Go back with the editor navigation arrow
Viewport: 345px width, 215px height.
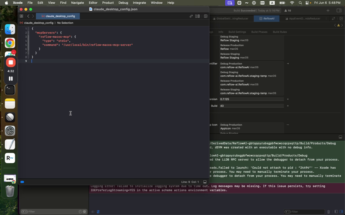pyautogui.click(x=28, y=16)
